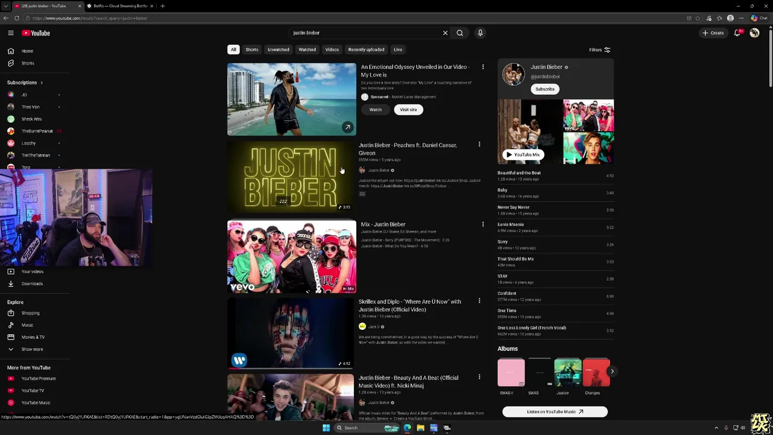Click the Create button
Image resolution: width=773 pixels, height=435 pixels.
point(713,33)
